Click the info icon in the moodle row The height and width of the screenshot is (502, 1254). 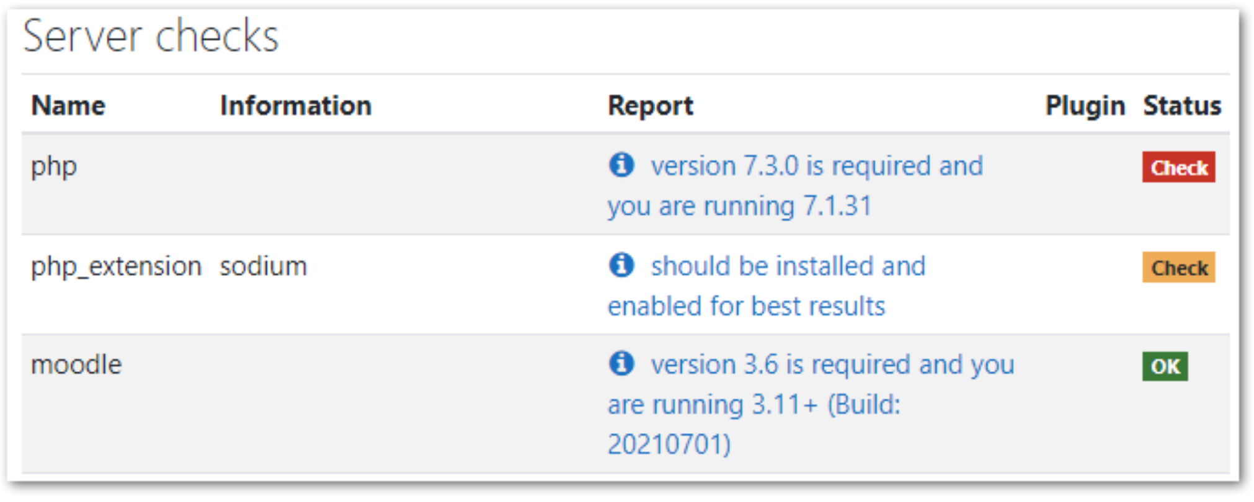pyautogui.click(x=621, y=364)
